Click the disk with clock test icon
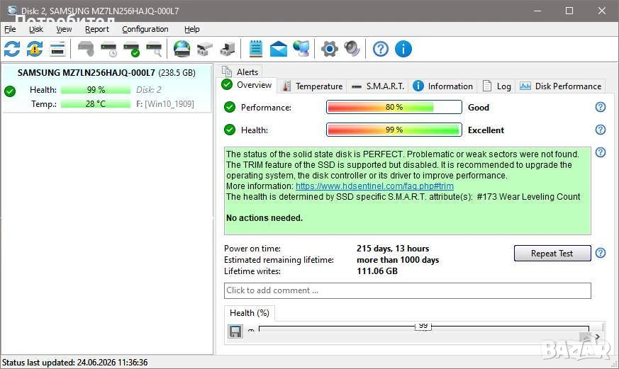The image size is (619, 369). pyautogui.click(x=108, y=50)
